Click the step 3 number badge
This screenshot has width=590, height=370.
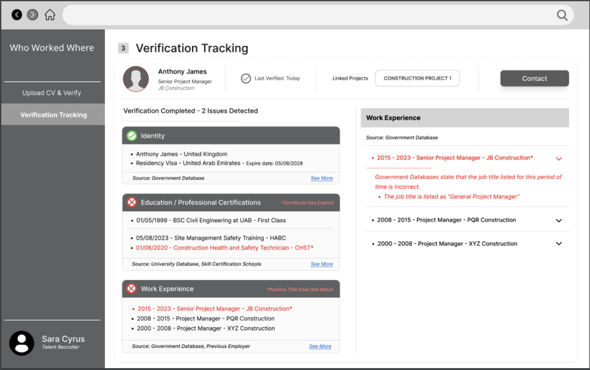[123, 48]
